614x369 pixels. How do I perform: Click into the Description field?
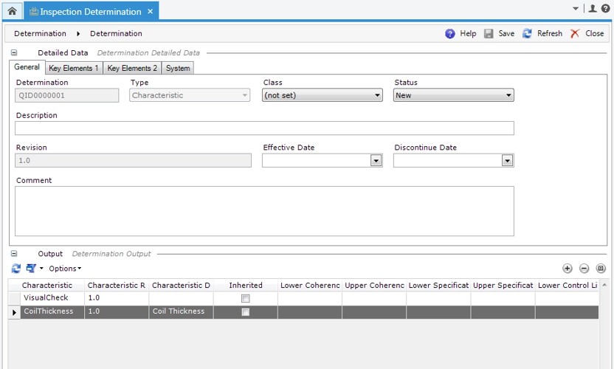(x=264, y=128)
